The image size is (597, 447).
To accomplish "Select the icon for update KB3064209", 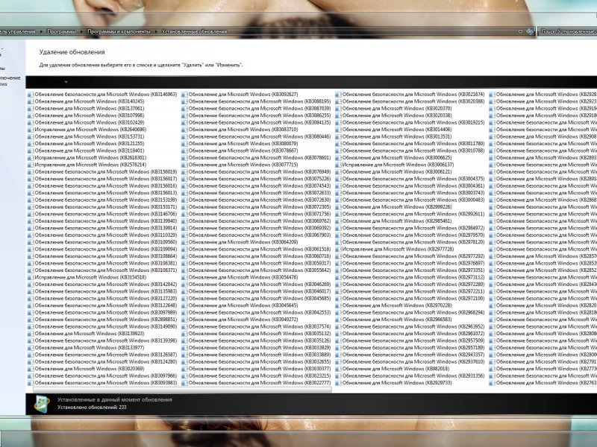I will (x=184, y=242).
